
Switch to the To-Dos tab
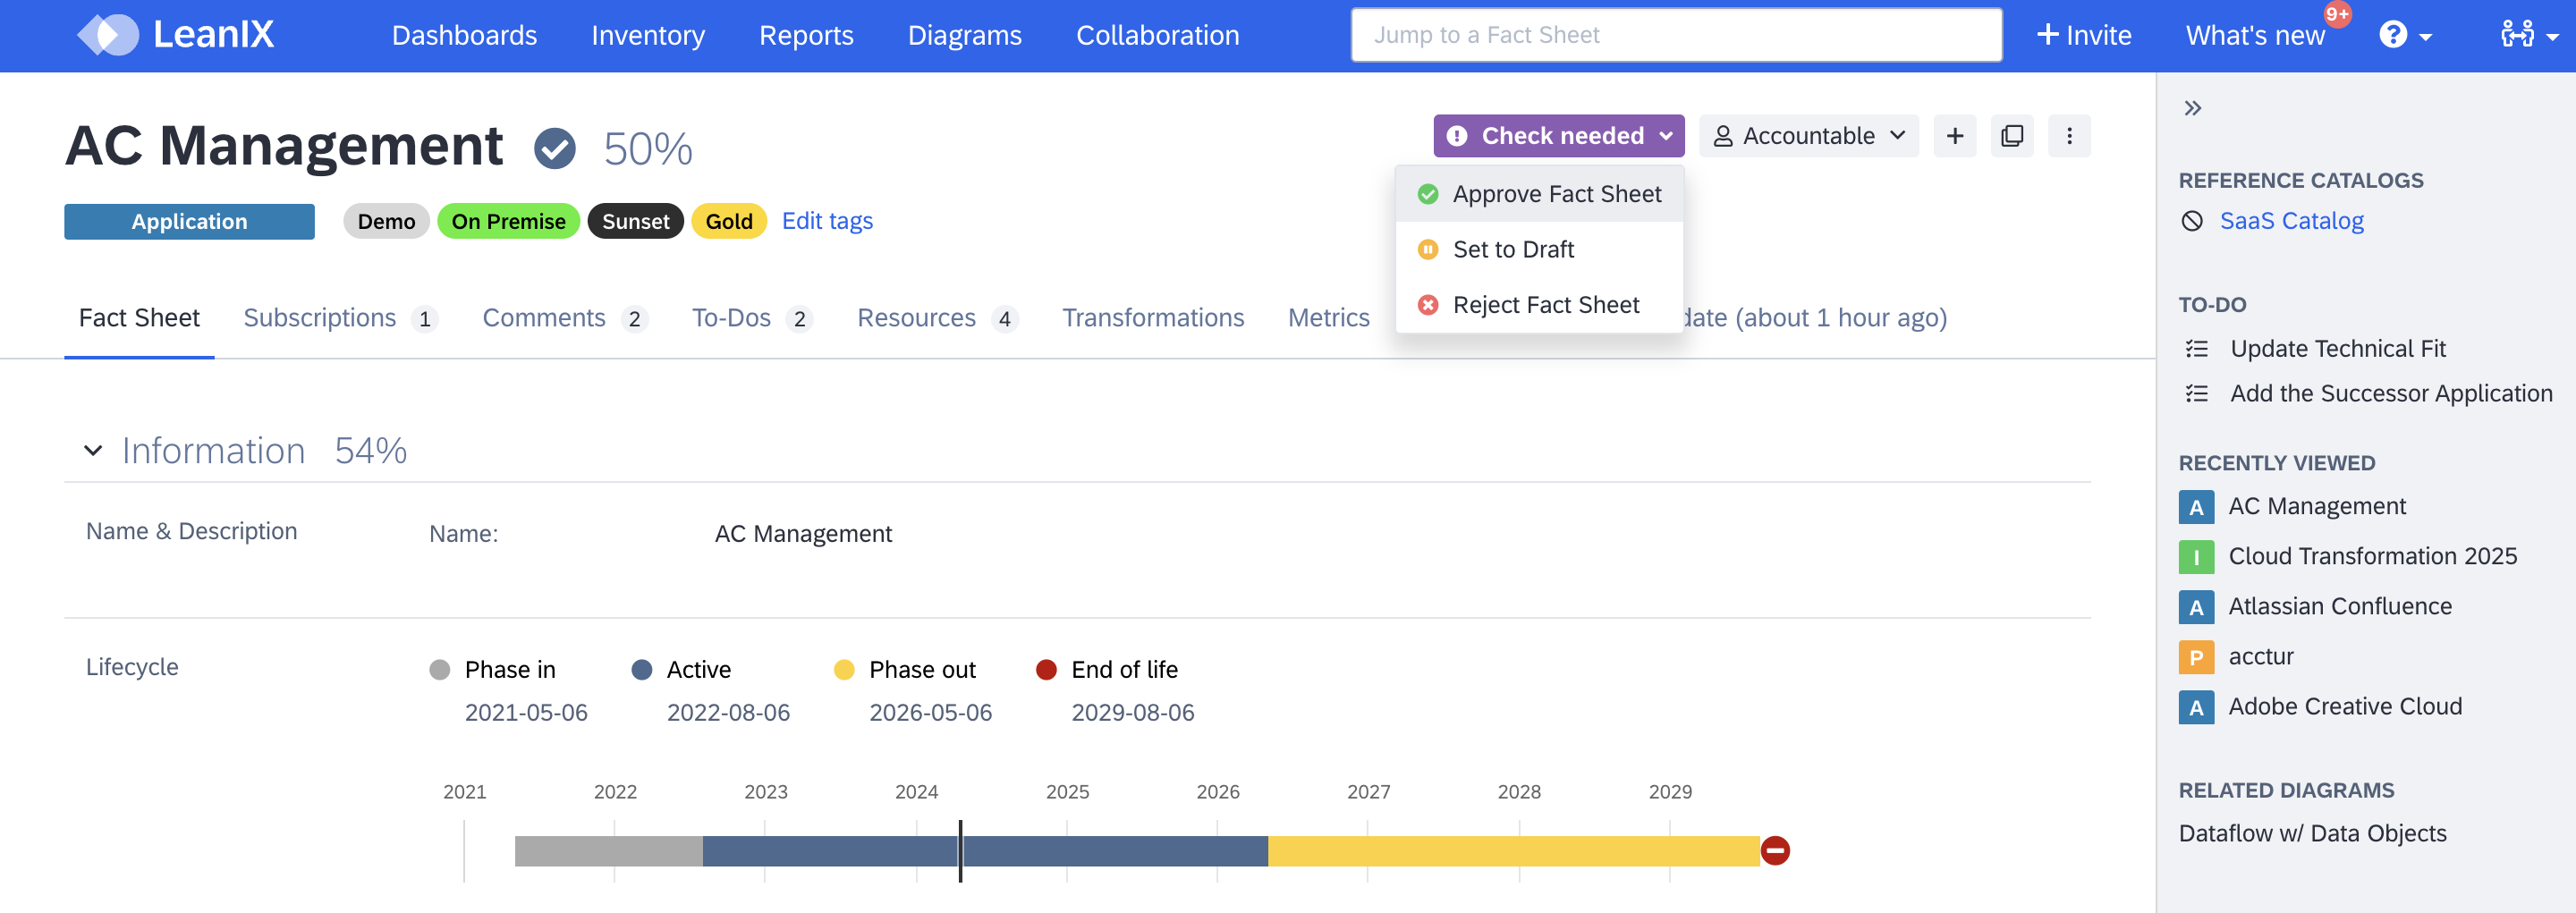[x=752, y=318]
